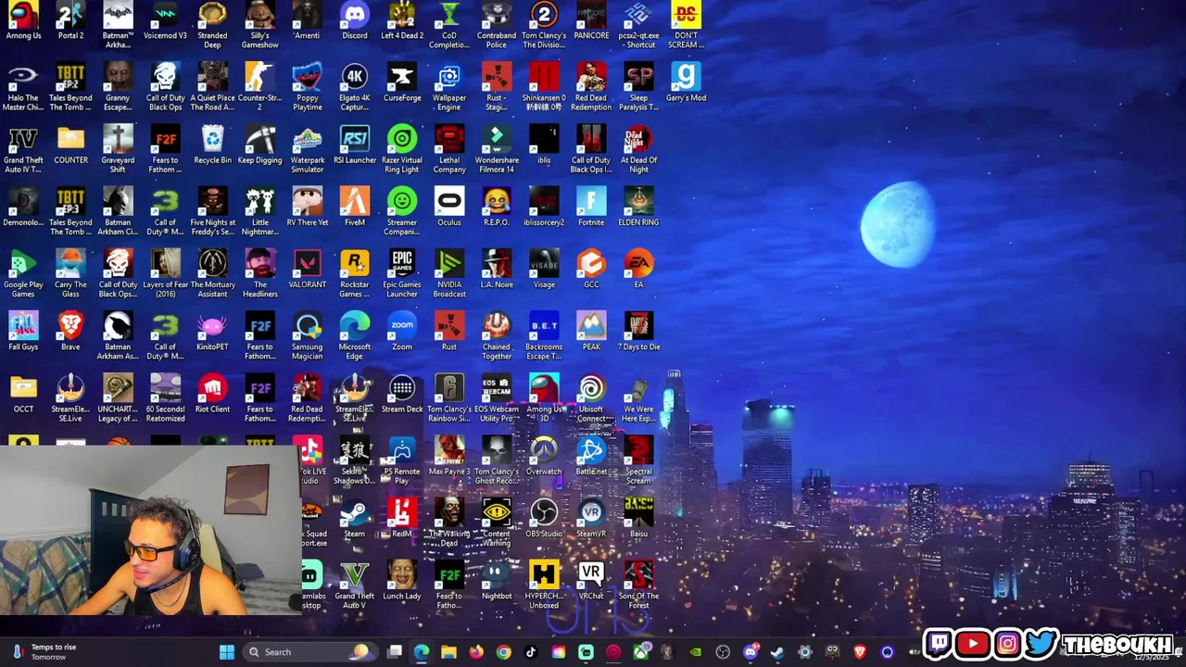Open the Temps to rise weather widget
The height and width of the screenshot is (667, 1186).
click(44, 652)
